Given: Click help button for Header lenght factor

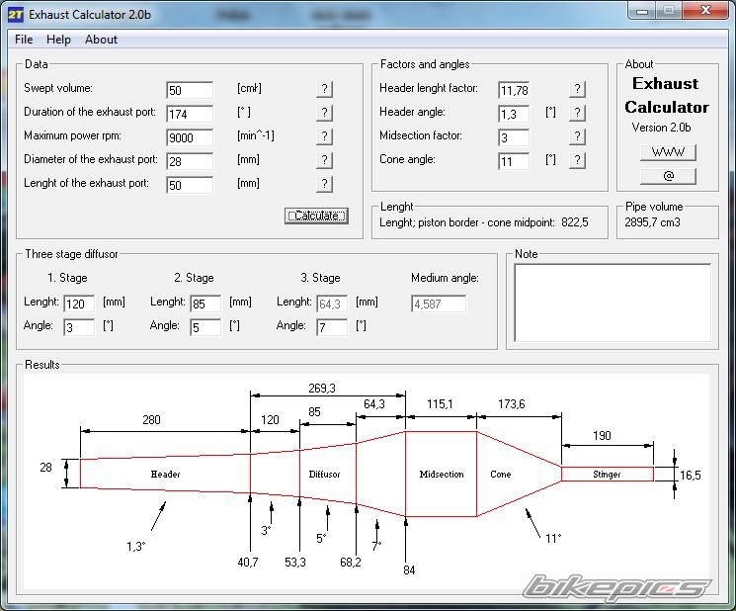Looking at the screenshot, I should [578, 89].
